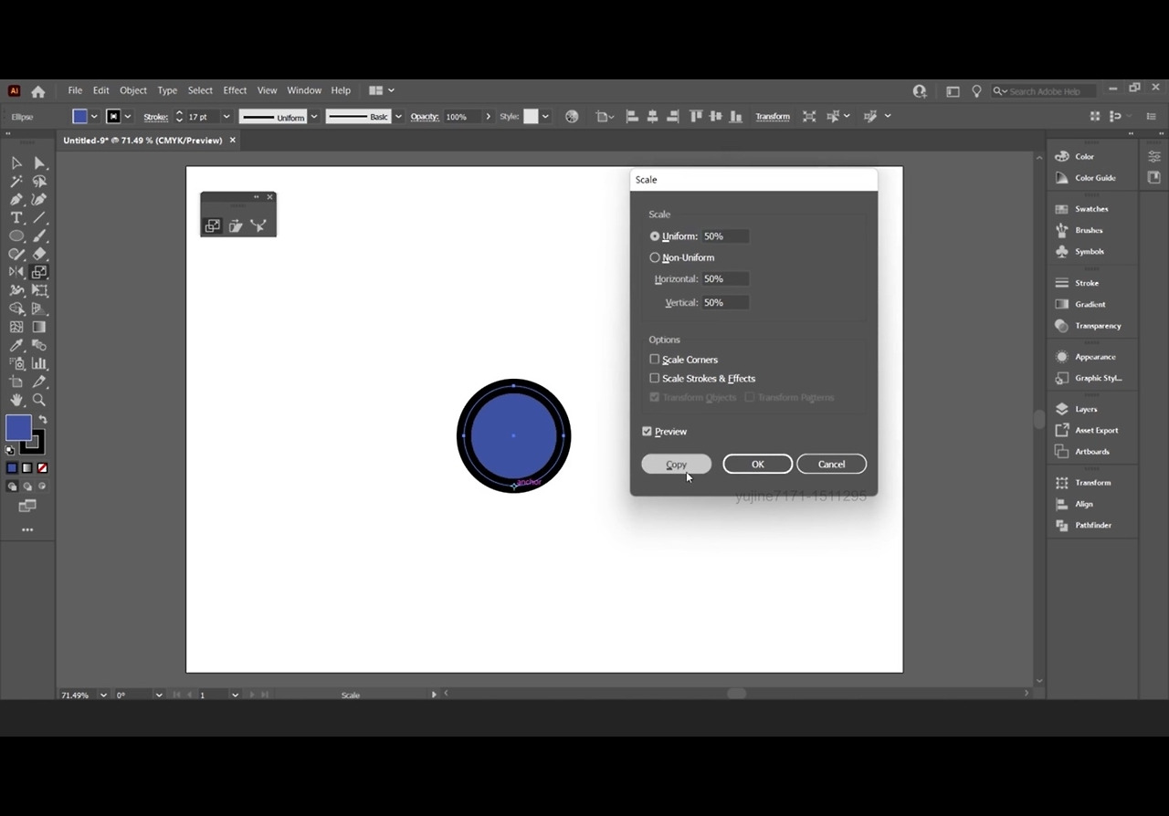Click the blue Fill swatch in toolbar
Viewport: 1169px width, 816px height.
click(x=18, y=427)
